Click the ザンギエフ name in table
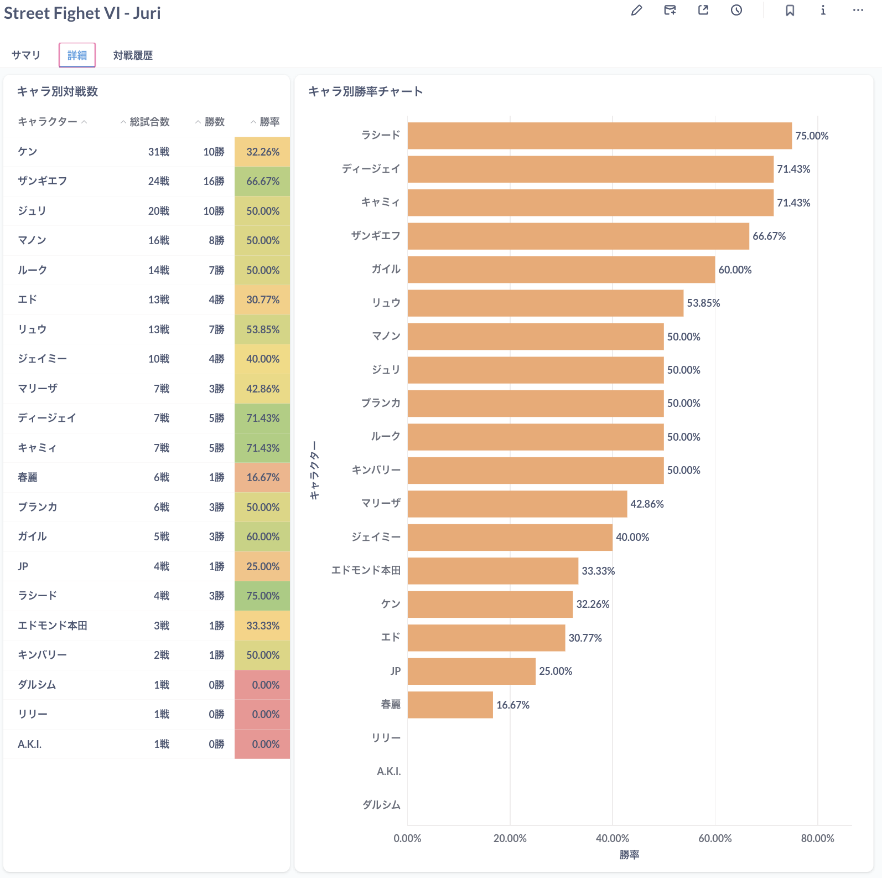 [x=42, y=181]
